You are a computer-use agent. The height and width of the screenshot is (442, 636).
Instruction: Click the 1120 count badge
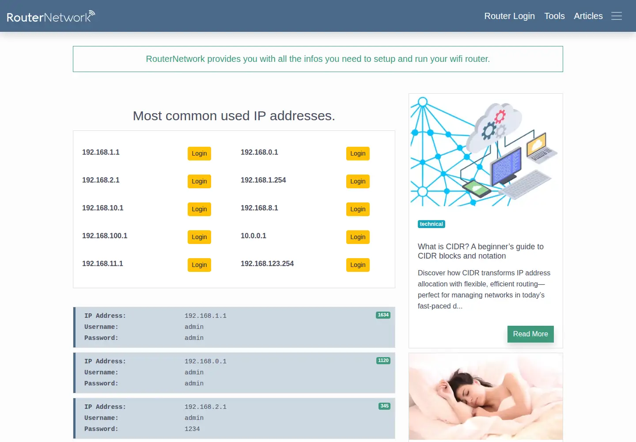click(x=383, y=361)
